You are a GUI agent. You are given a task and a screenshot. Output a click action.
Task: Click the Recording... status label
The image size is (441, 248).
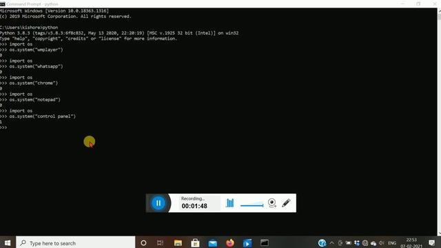pyautogui.click(x=193, y=198)
